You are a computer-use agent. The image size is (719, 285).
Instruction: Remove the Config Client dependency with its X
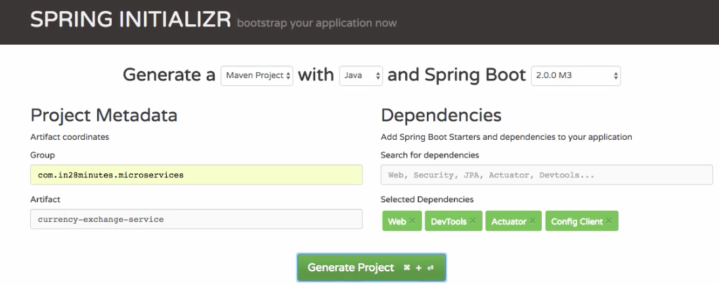click(609, 221)
